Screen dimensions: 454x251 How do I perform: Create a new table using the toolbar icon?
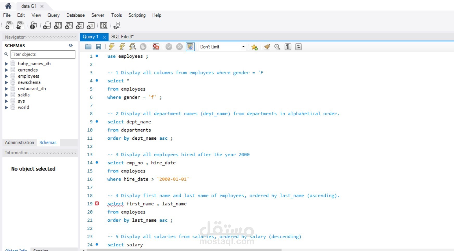tap(58, 25)
